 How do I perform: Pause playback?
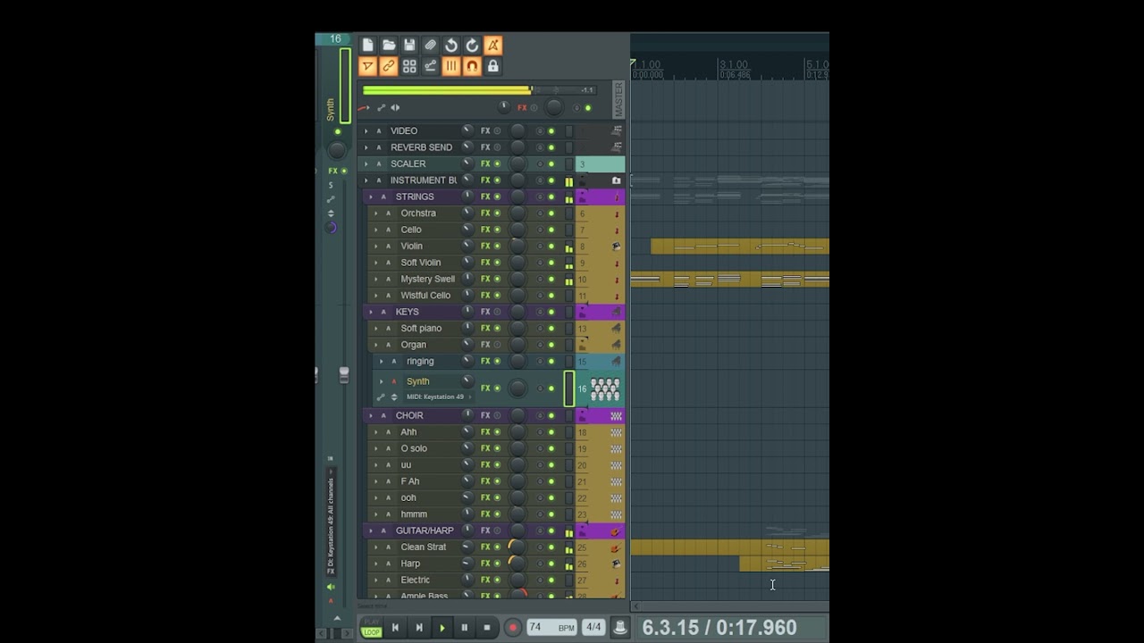464,628
